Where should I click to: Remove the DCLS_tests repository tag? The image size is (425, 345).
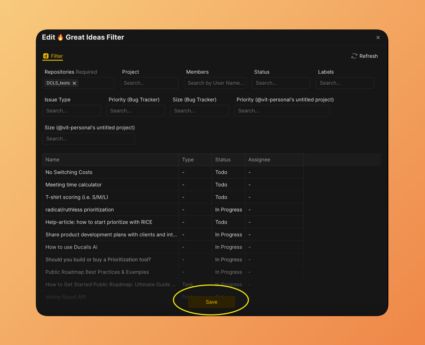click(x=74, y=83)
